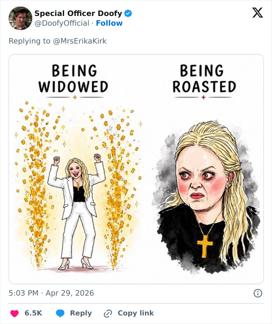Click the Reply text label

80,313
